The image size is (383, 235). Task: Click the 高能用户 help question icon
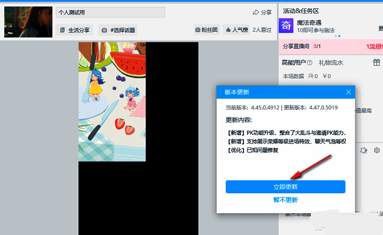point(309,63)
